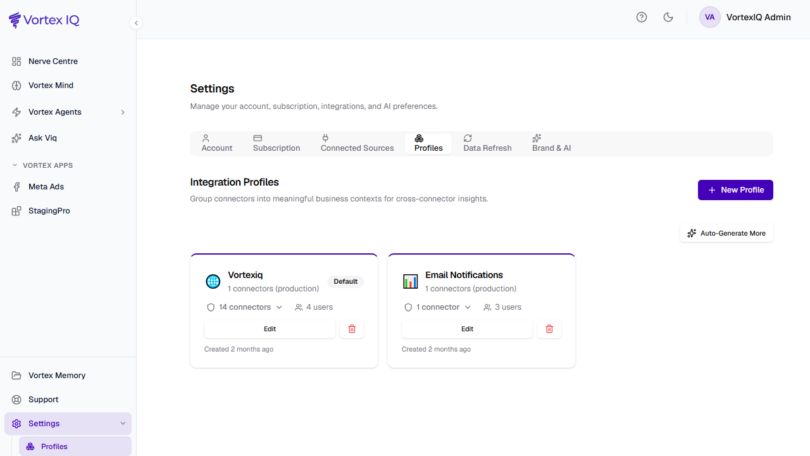
Task: Delete the Vortexiq profile trash icon
Action: (352, 329)
